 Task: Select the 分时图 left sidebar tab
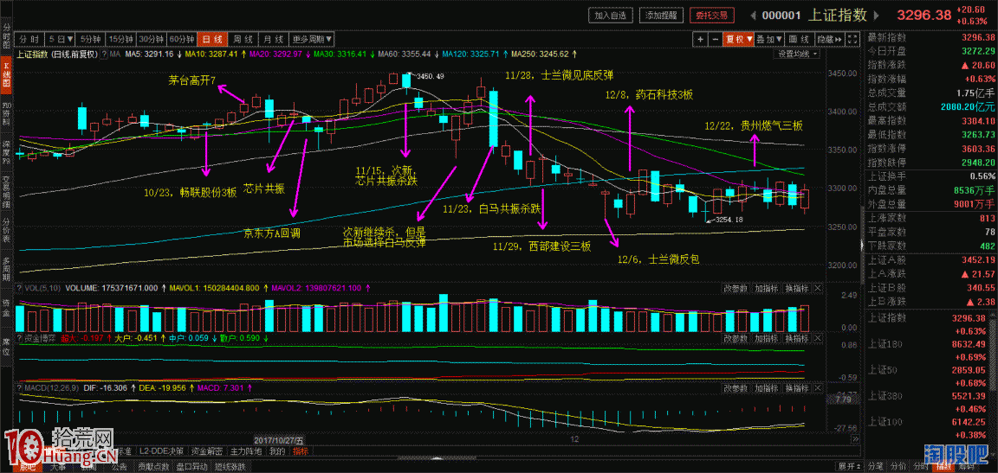6,37
